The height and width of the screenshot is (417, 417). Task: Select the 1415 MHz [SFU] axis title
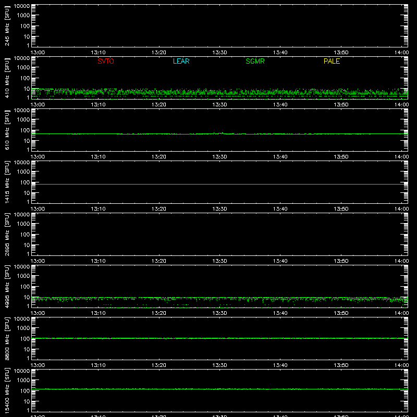pos(7,182)
